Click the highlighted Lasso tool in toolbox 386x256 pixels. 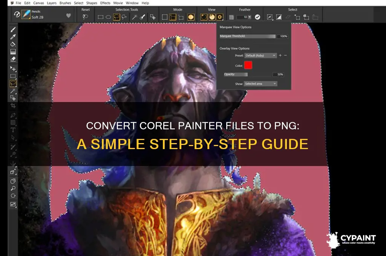13,84
